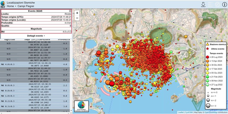Click the ≥ 30 Dic 2023 legend swatch
Screen dimensions: 228x114
208,65
